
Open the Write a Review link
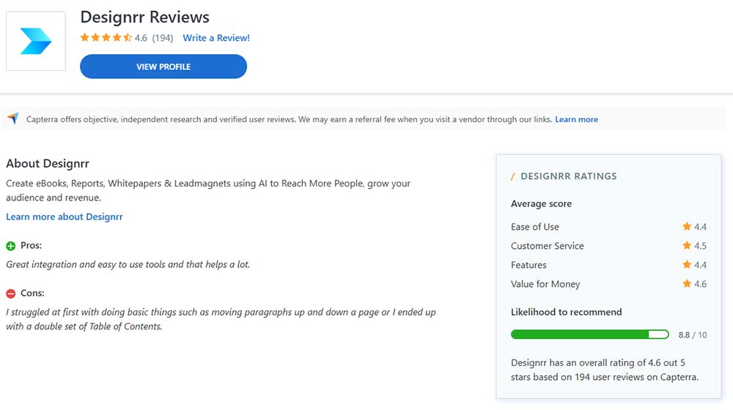(216, 38)
